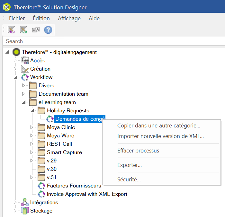Image resolution: width=225 pixels, height=217 pixels.
Task: Expand the Moya Ware folder
Action: tap(32, 135)
